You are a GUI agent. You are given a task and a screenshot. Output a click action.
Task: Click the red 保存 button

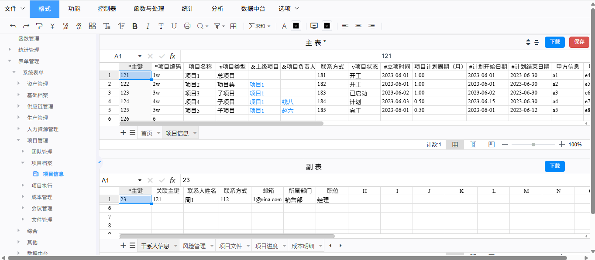pyautogui.click(x=579, y=42)
